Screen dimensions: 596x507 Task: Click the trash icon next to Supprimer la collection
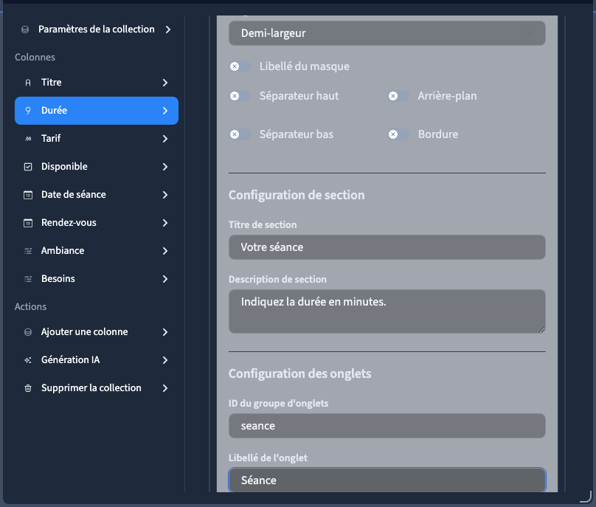[28, 388]
